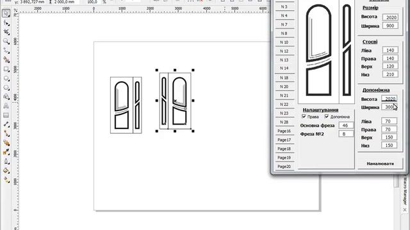Switch to the Page16 tab
The height and width of the screenshot is (230, 410).
[x=284, y=131]
